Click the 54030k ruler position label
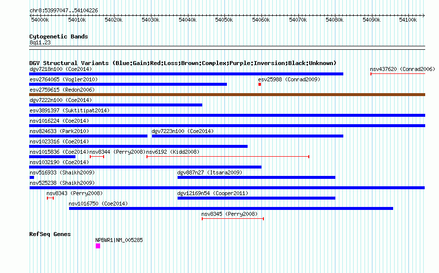 [150, 20]
